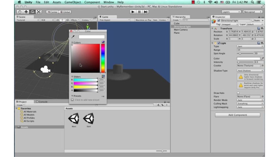Viewport: 279px width, 157px height.
Task: Open Light component gear menu
Action: pos(262,43)
